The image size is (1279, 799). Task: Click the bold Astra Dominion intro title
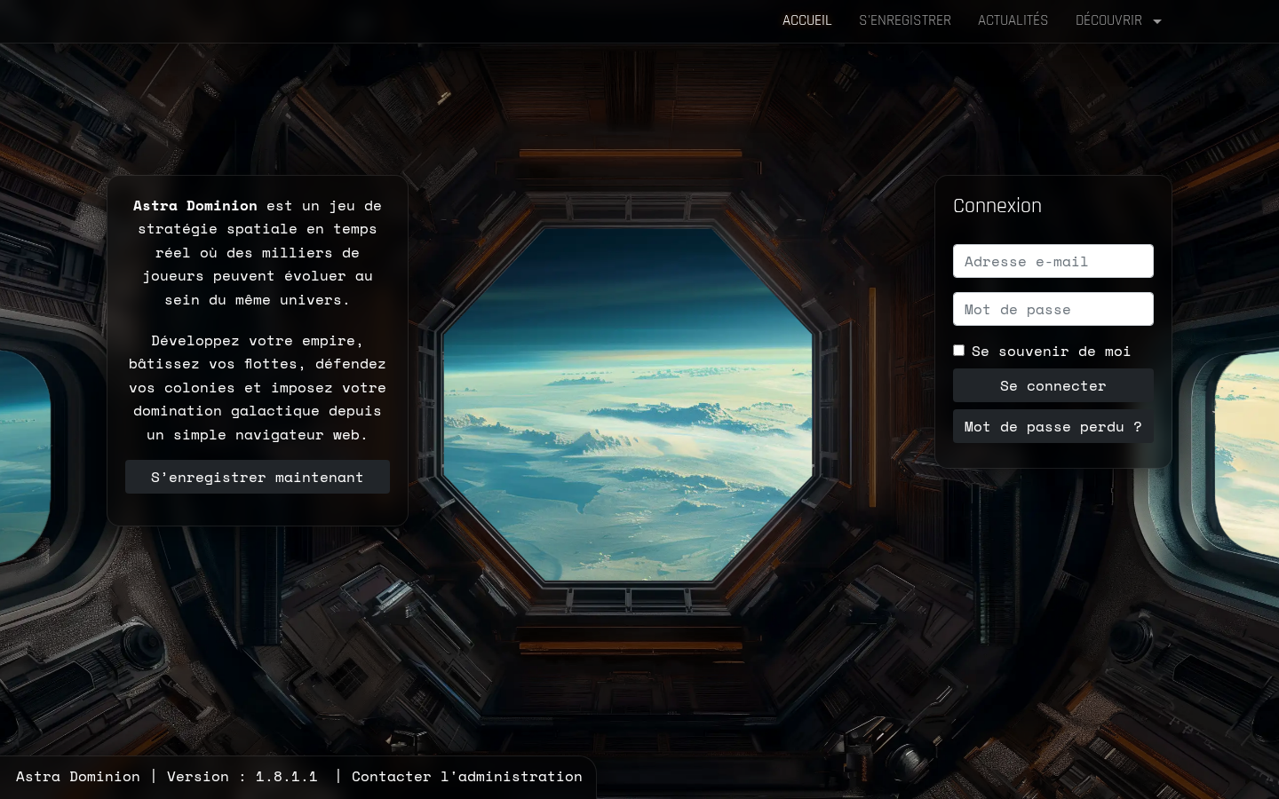pyautogui.click(x=195, y=205)
